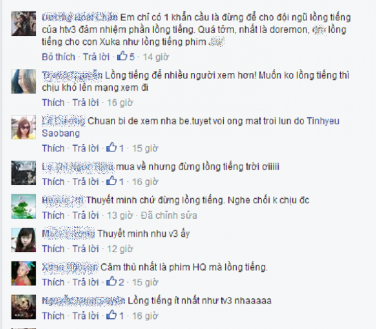Open the avatar of the last commenter
376x329 pixels.
24,307
